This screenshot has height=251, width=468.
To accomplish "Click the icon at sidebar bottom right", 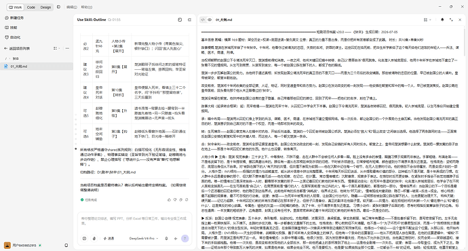I will point(66,246).
